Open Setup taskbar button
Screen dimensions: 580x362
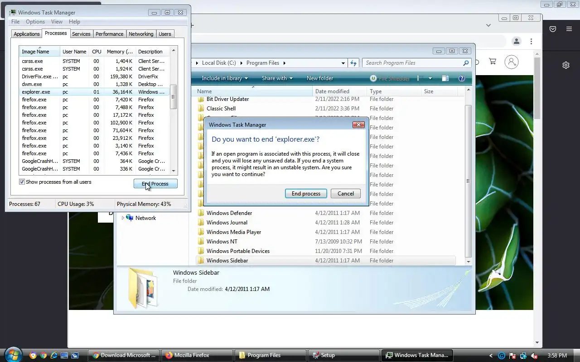[x=343, y=355]
